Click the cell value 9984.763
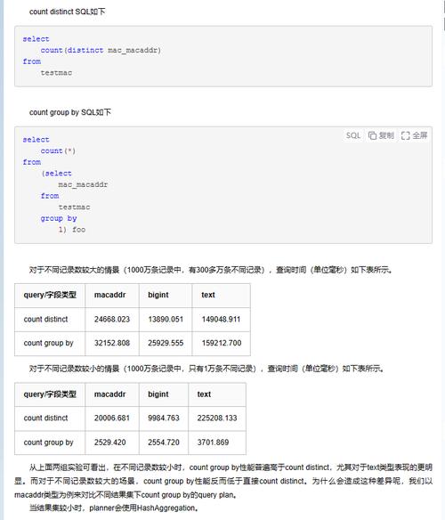Image resolution: width=445 pixels, height=520 pixels. (x=164, y=418)
